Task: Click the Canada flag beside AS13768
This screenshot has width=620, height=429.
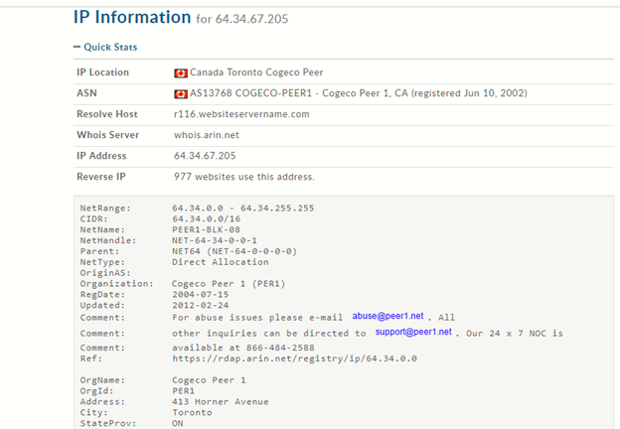Action: [181, 93]
